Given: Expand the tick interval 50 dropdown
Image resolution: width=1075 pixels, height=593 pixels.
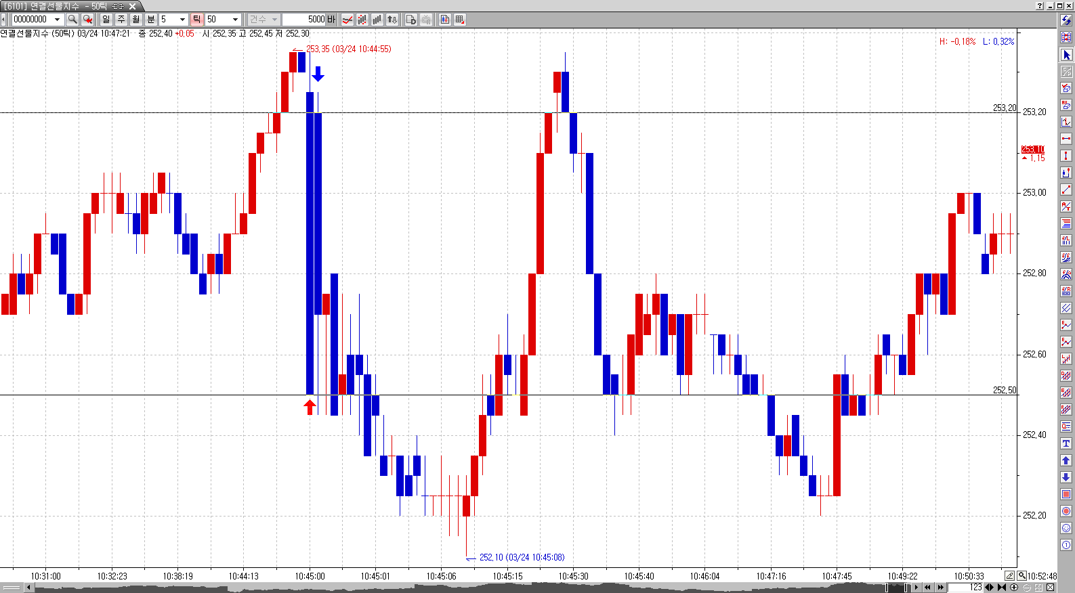Looking at the screenshot, I should pyautogui.click(x=235, y=20).
